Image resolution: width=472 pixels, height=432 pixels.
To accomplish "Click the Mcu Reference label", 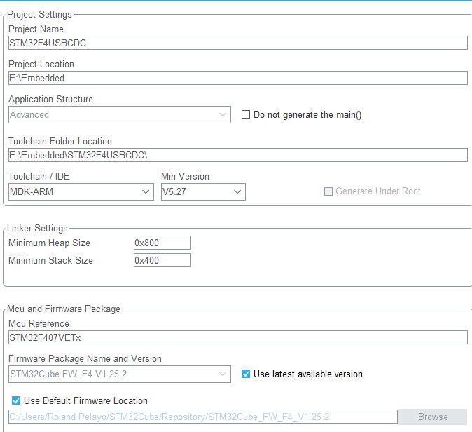I will click(39, 324).
